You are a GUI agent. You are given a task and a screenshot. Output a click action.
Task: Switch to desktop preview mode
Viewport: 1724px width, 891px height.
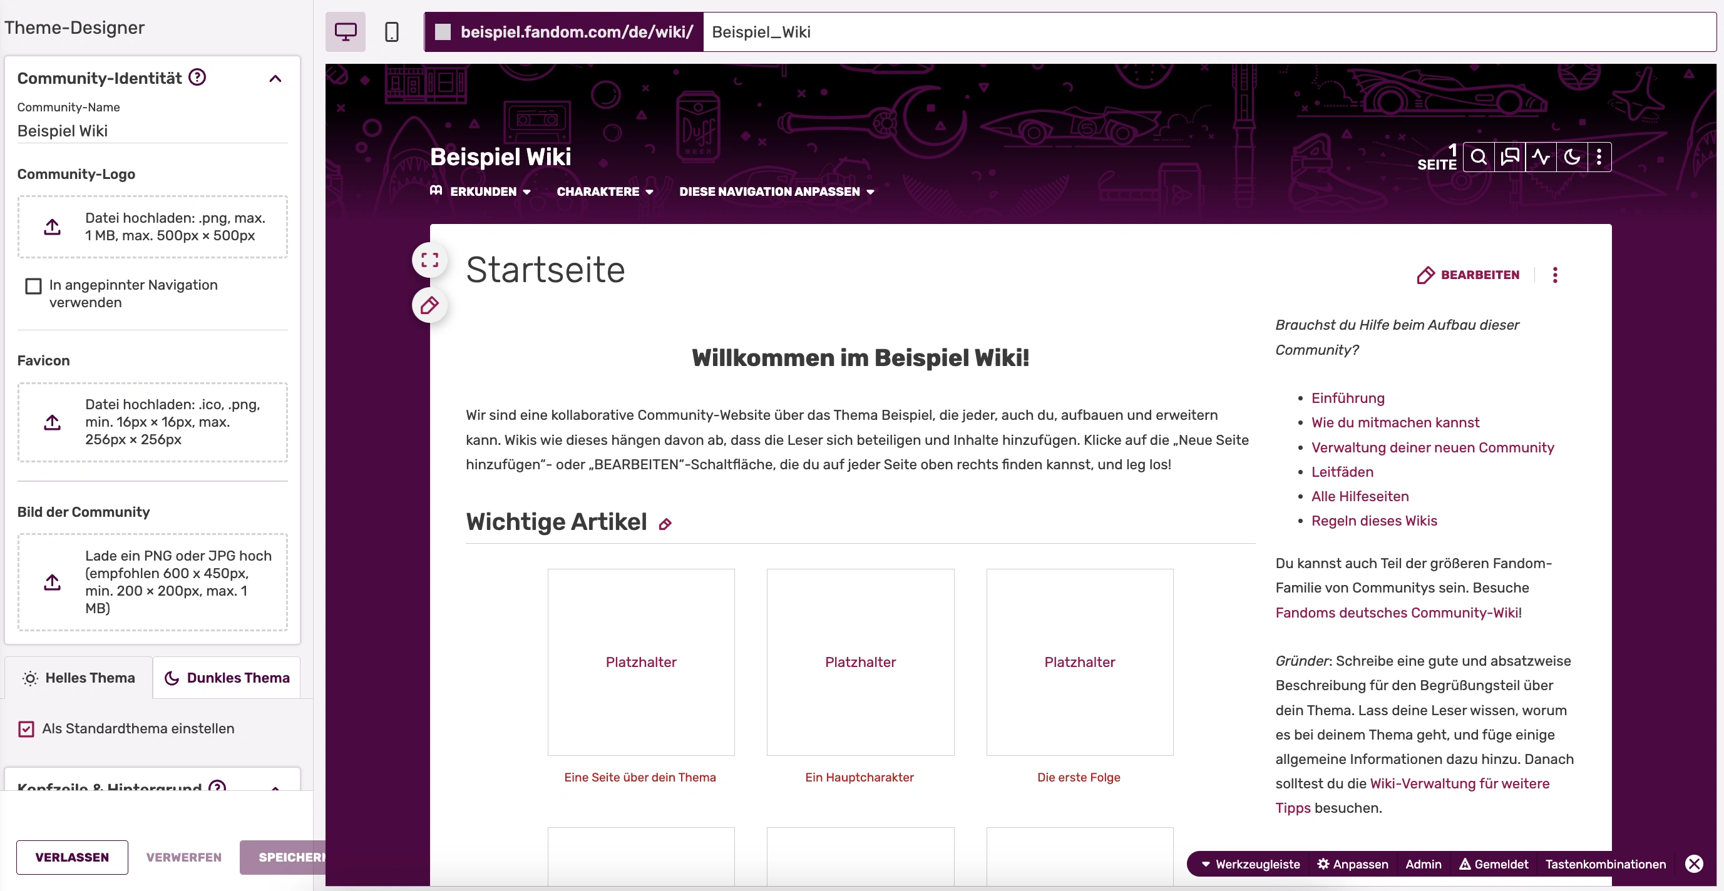[x=346, y=31]
